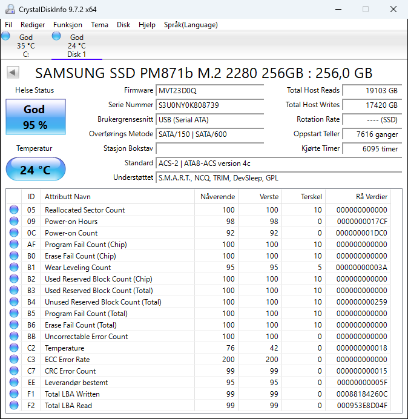This screenshot has height=419, width=408.
Task: Click the supported features field S.M.A.R.T., NCQ
Action: 279,177
